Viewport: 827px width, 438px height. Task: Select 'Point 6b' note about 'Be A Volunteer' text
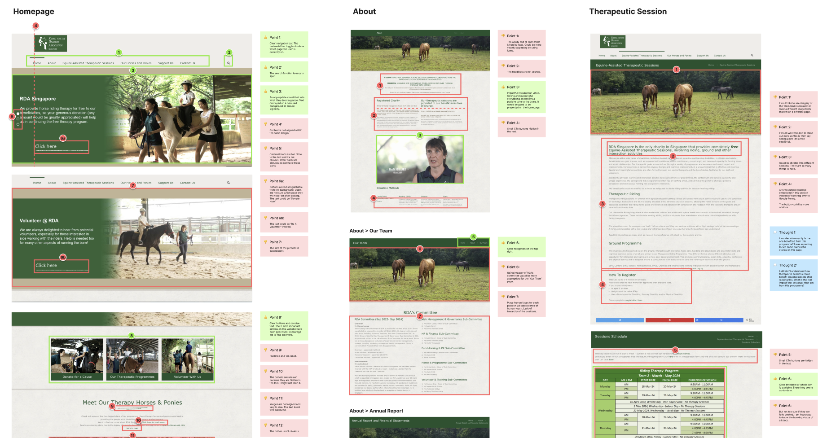pos(284,223)
